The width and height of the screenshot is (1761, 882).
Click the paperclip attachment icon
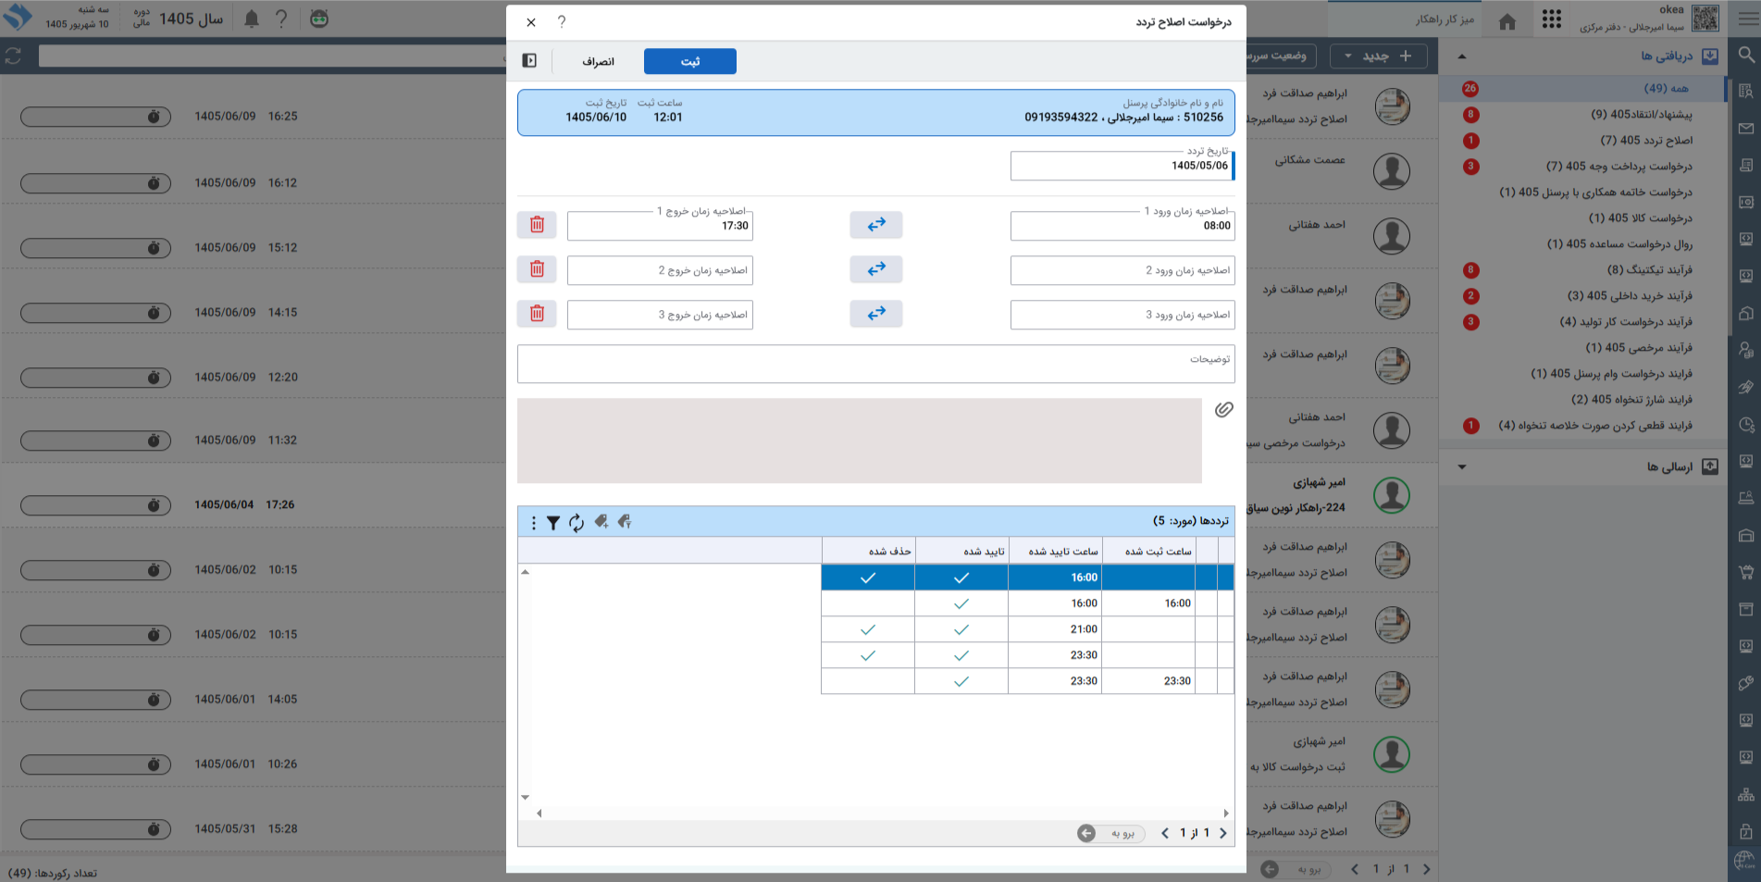(1223, 409)
